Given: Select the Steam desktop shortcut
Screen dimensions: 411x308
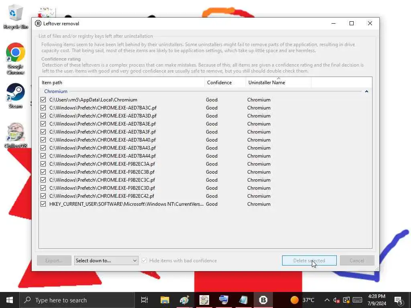Looking at the screenshot, I should (x=16, y=95).
